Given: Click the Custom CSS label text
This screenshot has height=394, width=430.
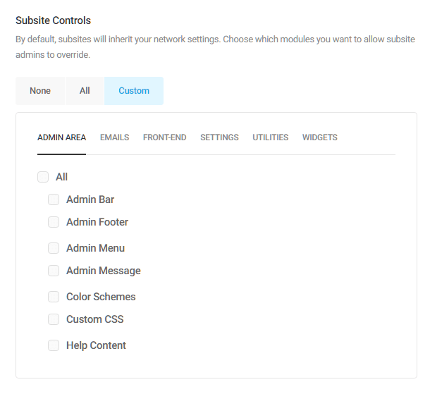Looking at the screenshot, I should (95, 319).
